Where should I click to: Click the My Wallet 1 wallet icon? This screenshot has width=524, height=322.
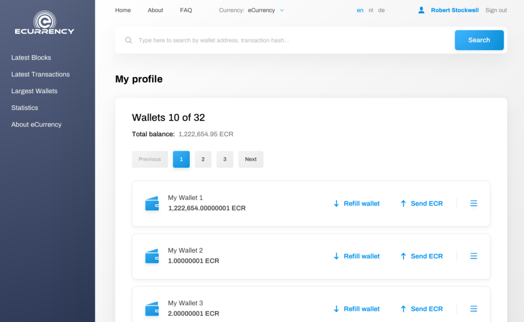152,203
